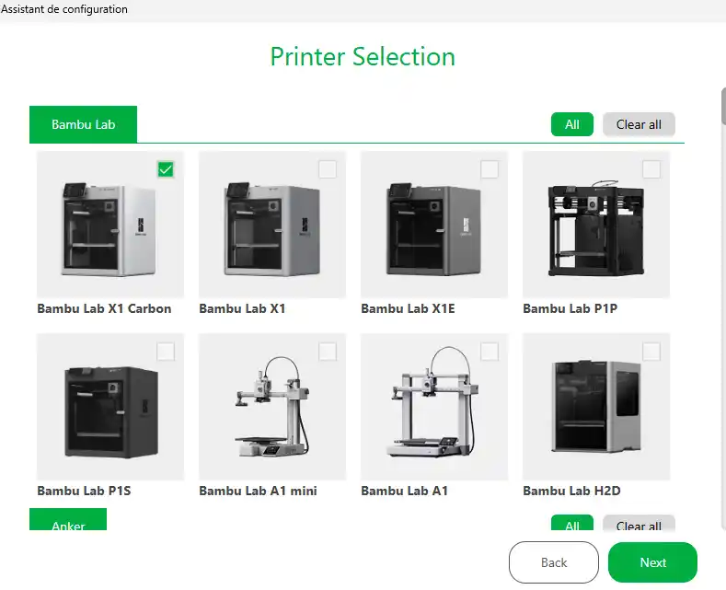Click the 'Bambu Lab H2D' label
726x590 pixels.
coord(571,491)
